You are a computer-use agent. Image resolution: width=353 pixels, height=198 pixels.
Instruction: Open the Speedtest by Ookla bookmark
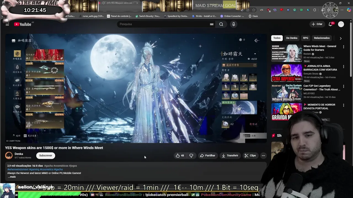point(176,16)
